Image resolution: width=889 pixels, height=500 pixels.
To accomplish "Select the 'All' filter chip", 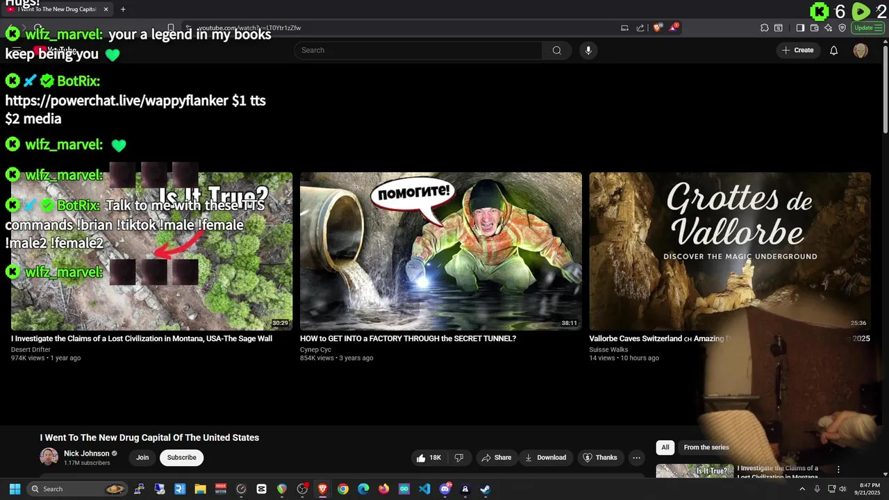I will [x=665, y=447].
